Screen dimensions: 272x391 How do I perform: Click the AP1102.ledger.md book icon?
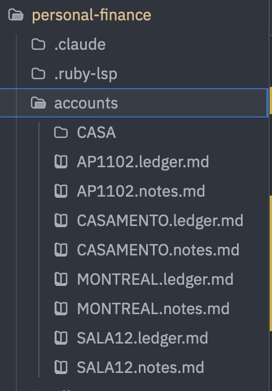coord(61,162)
